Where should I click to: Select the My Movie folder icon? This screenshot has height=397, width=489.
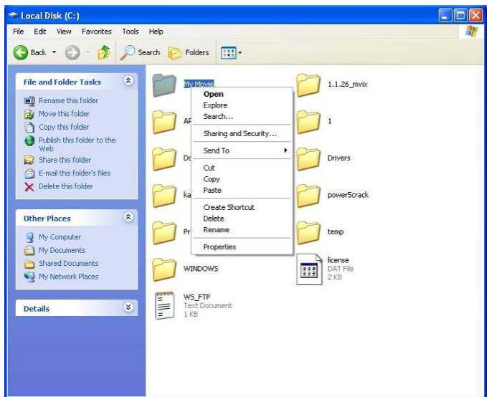tap(164, 85)
